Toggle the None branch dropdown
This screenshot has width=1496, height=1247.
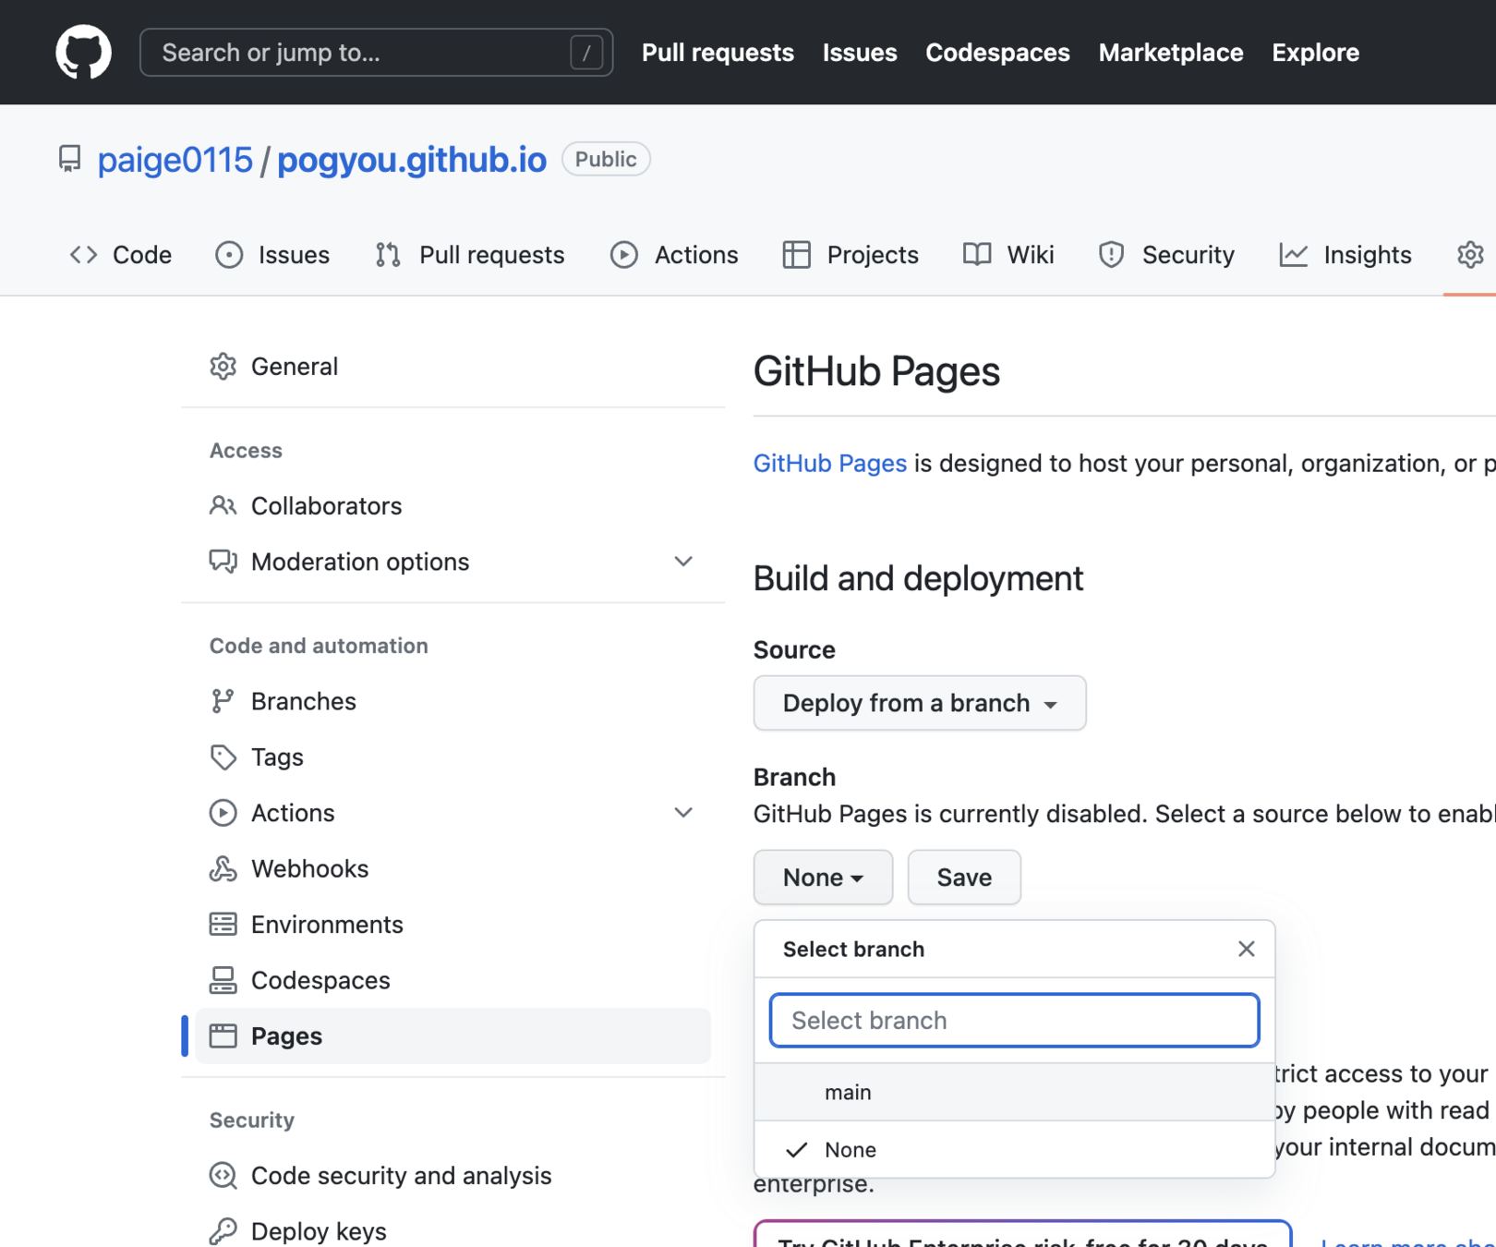point(823,878)
